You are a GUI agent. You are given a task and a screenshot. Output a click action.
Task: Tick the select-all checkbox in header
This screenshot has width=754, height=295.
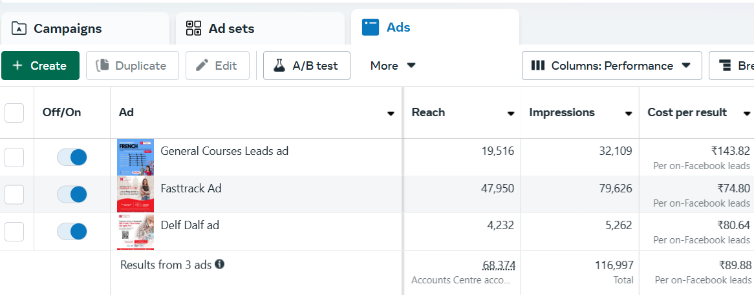click(14, 113)
